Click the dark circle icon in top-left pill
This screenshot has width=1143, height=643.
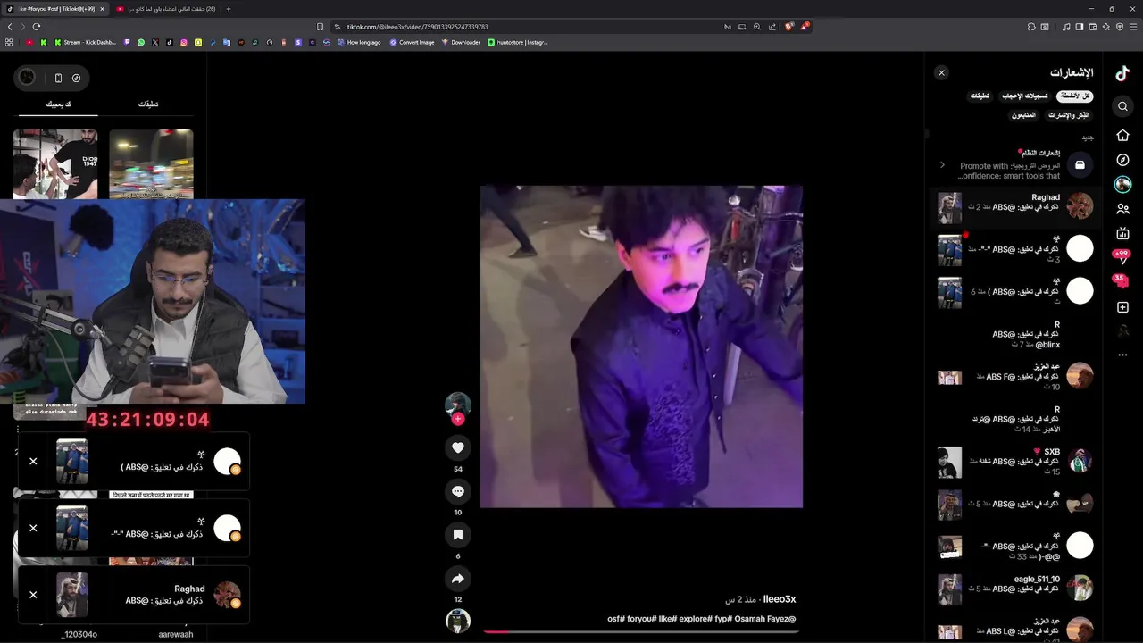pyautogui.click(x=28, y=78)
